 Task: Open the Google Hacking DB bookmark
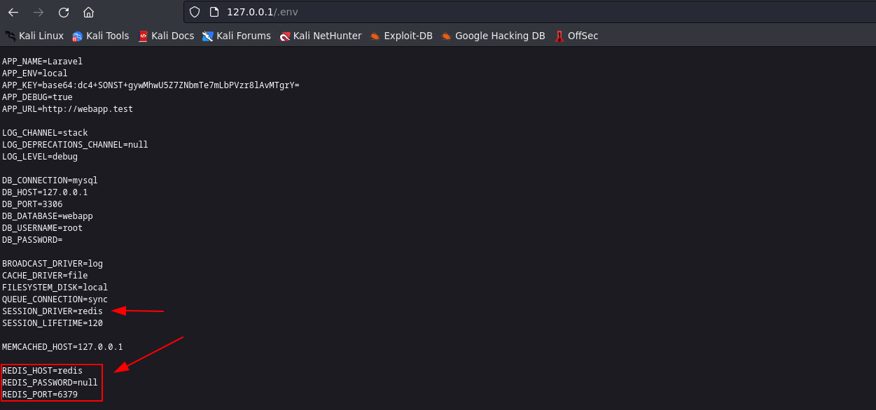pyautogui.click(x=493, y=36)
